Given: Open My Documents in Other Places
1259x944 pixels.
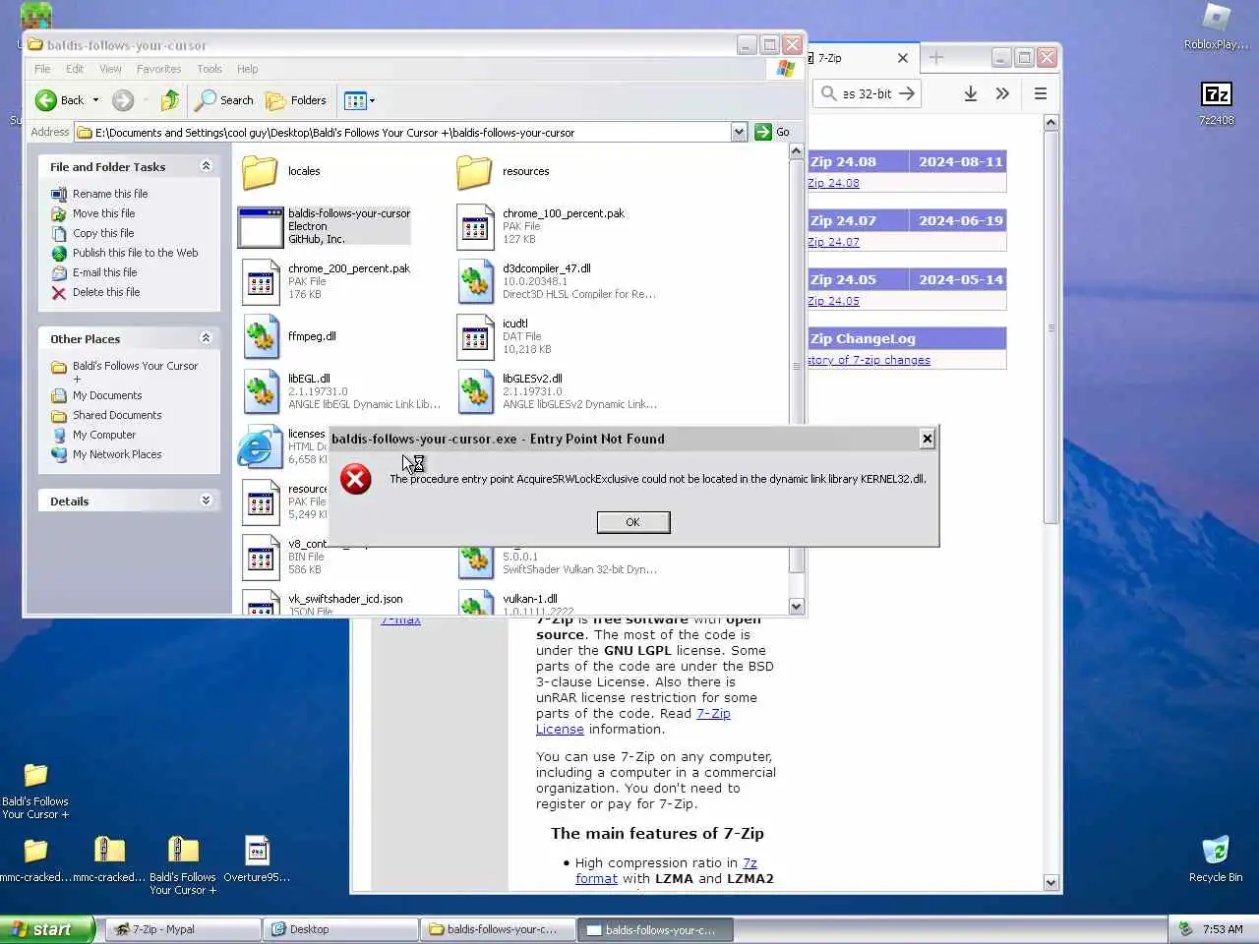Looking at the screenshot, I should pyautogui.click(x=107, y=395).
